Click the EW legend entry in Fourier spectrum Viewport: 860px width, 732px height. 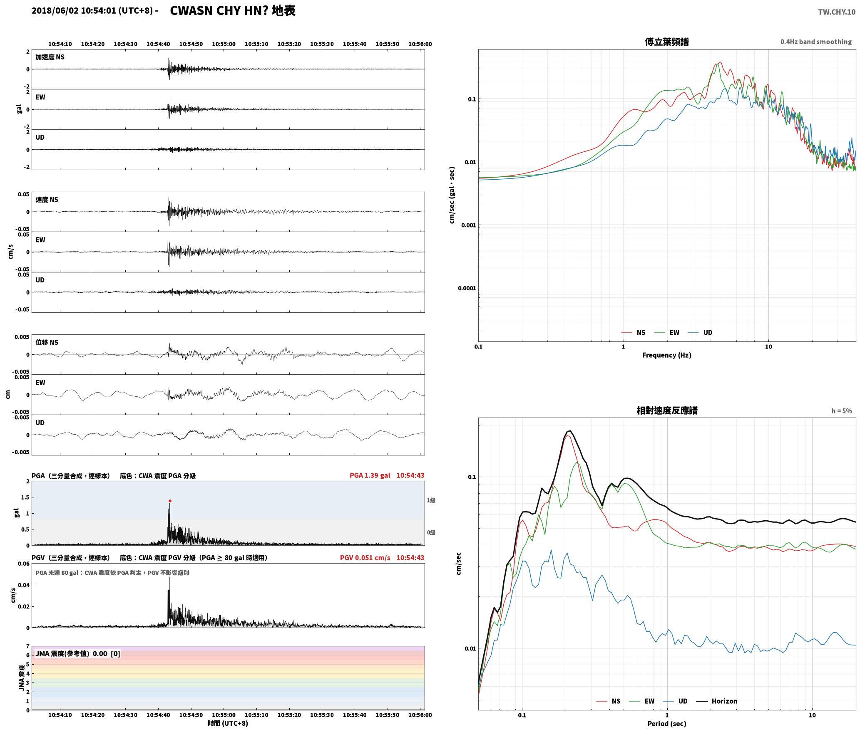pyautogui.click(x=667, y=332)
